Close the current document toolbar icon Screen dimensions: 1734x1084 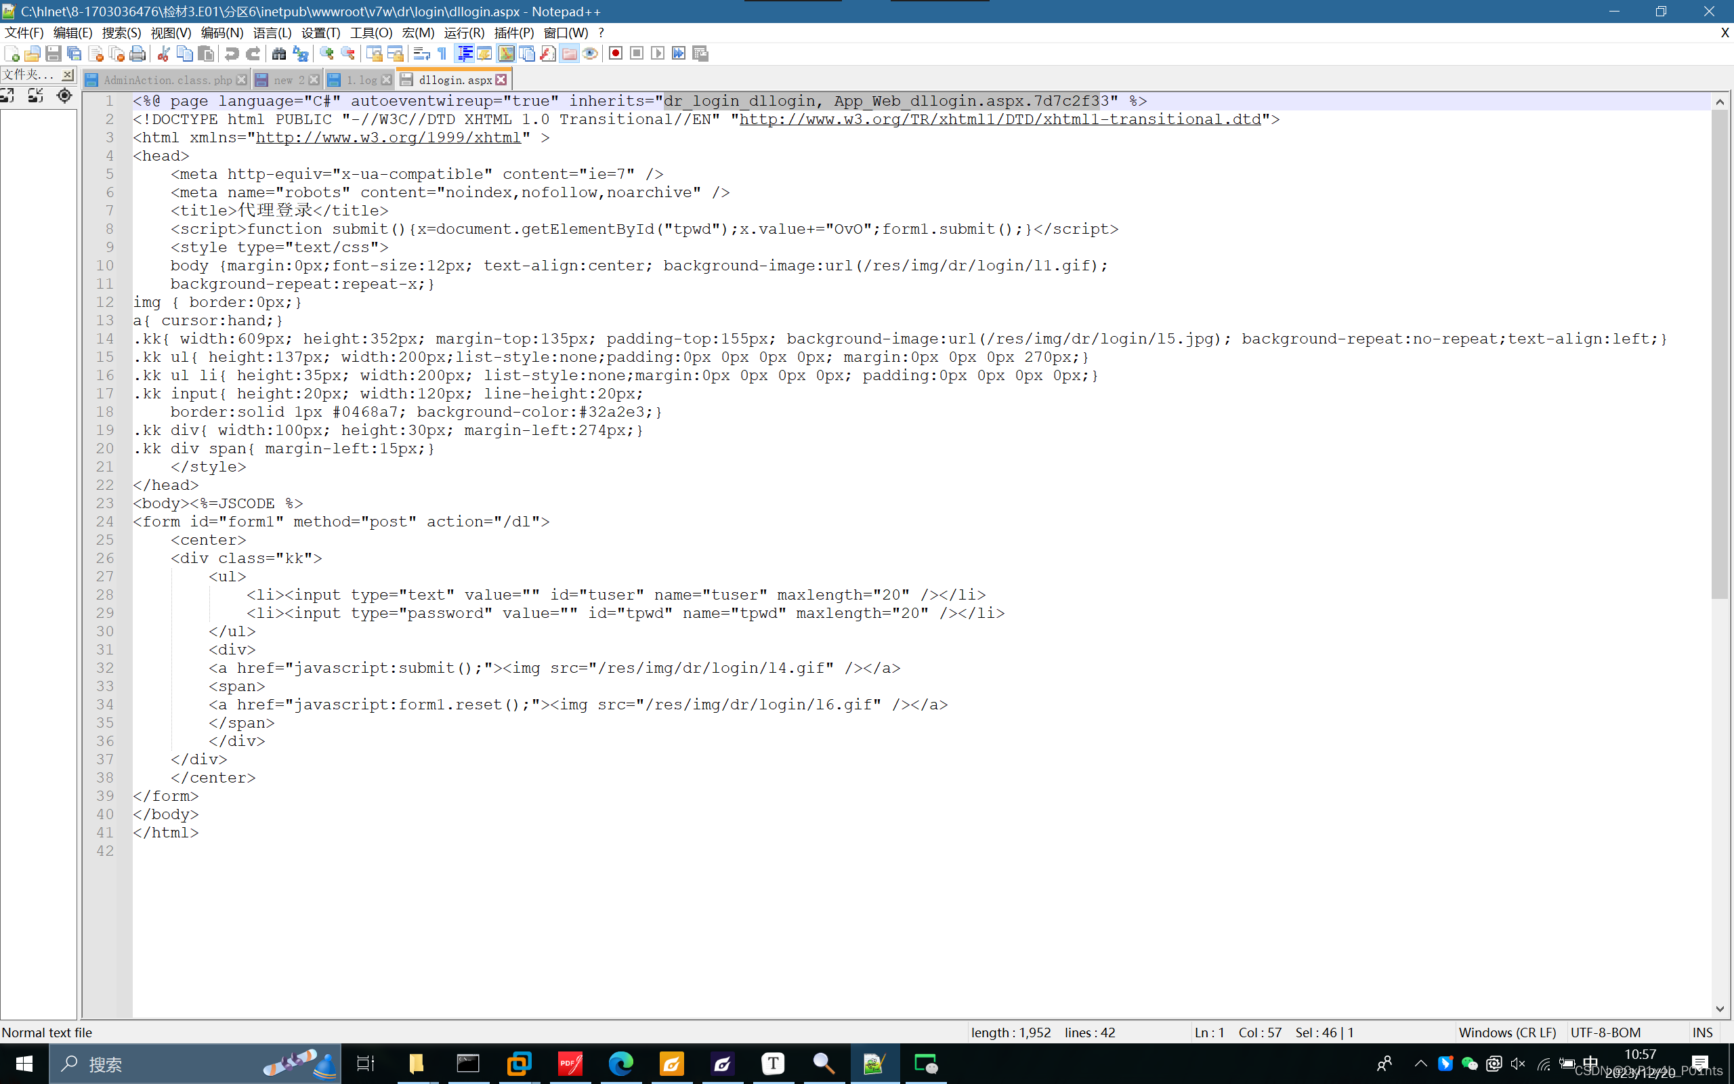tap(96, 54)
